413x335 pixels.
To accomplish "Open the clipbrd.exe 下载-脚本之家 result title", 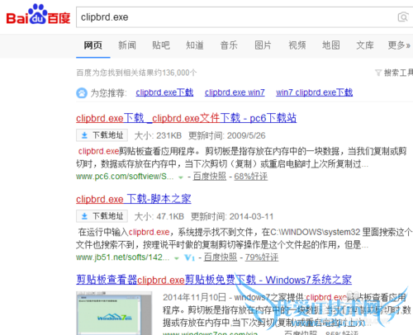I will tap(134, 199).
